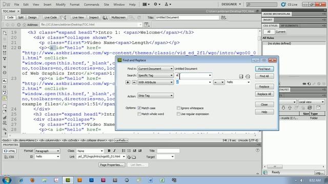
Task: Open the equals operator dropdown
Action: tap(219, 82)
